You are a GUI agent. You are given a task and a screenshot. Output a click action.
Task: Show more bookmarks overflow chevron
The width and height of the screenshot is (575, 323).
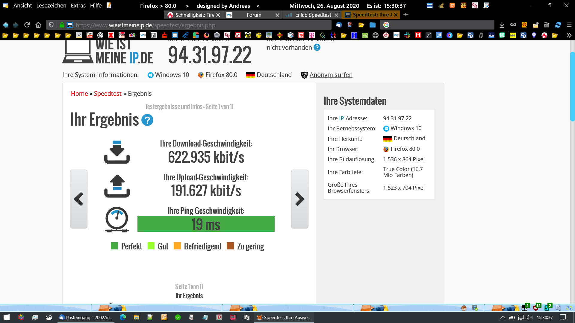[x=569, y=35]
